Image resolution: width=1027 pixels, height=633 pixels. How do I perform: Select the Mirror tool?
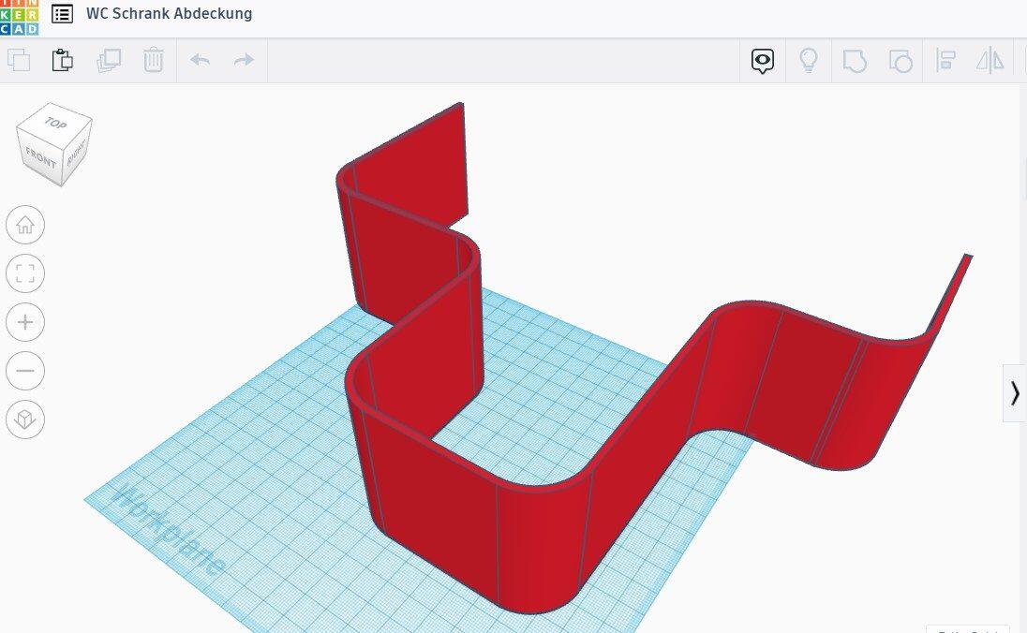990,62
